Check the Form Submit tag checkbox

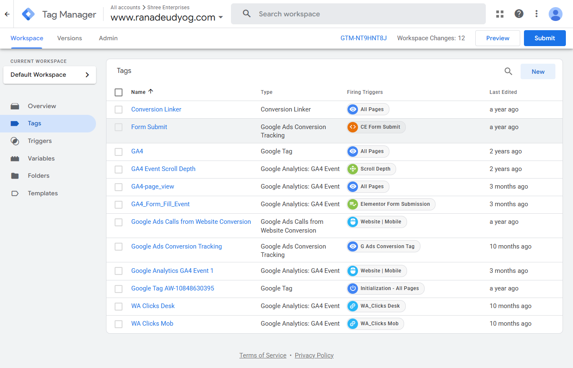[119, 127]
